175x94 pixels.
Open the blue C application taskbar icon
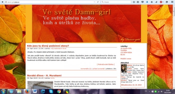pyautogui.click(x=43, y=91)
